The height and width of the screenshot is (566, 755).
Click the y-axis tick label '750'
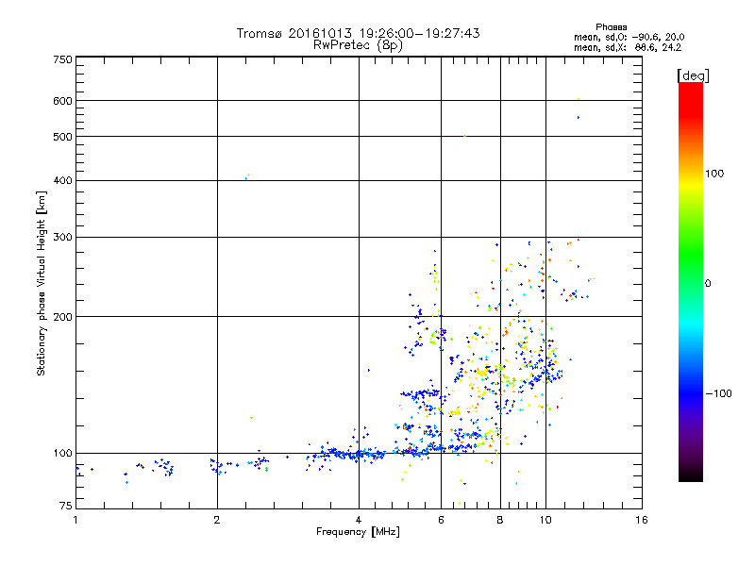62,59
